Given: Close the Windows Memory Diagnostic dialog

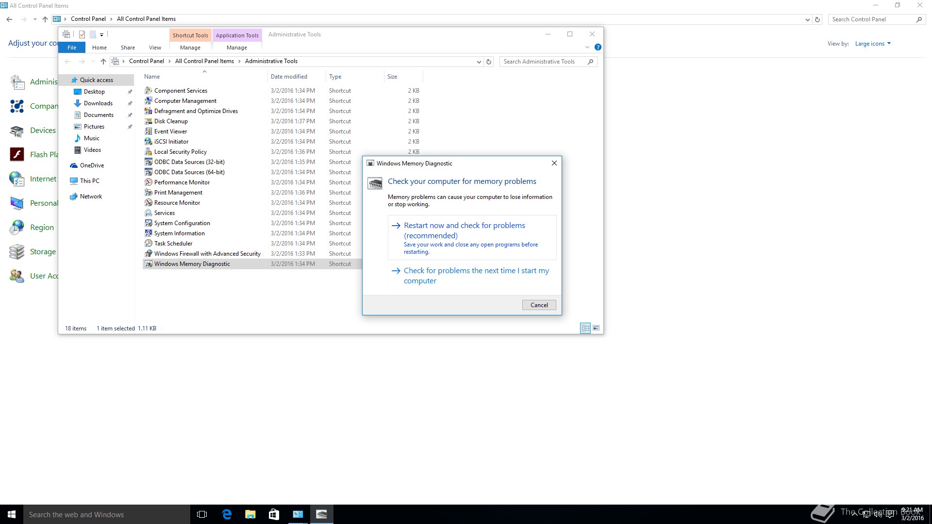Looking at the screenshot, I should tap(554, 164).
